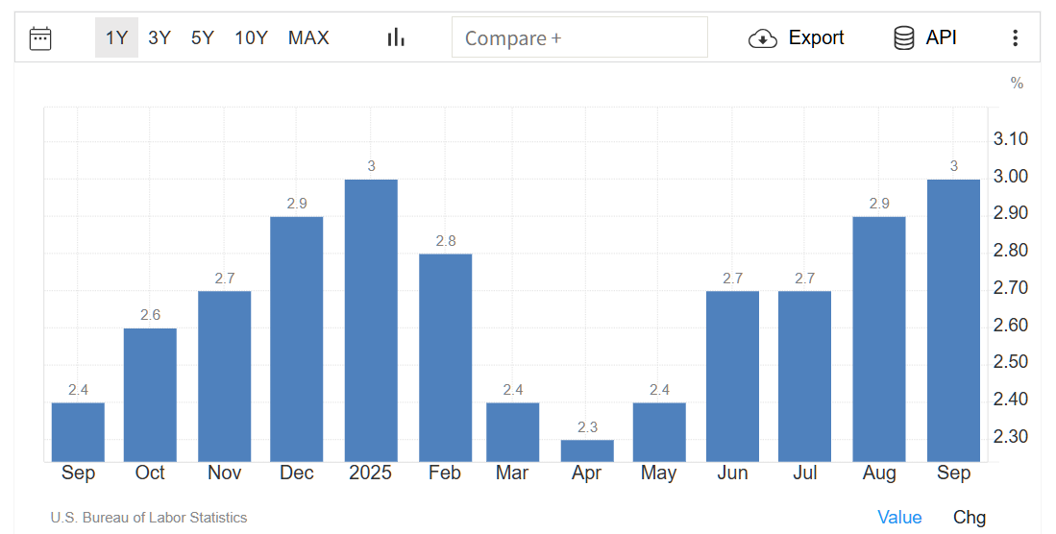Click the cloud download Export icon
The height and width of the screenshot is (534, 1056).
point(762,38)
